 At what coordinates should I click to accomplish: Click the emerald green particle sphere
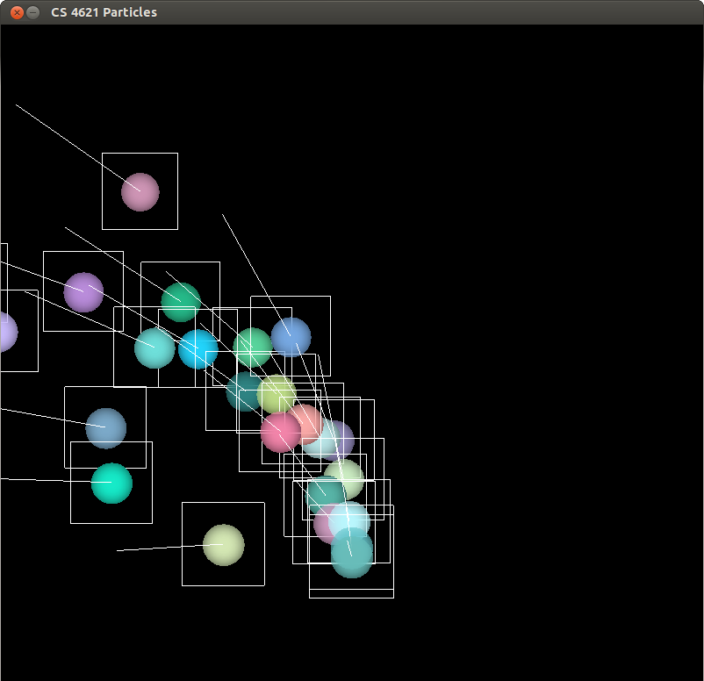(x=180, y=301)
